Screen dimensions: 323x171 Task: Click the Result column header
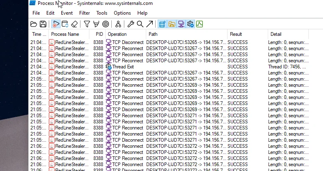point(248,34)
